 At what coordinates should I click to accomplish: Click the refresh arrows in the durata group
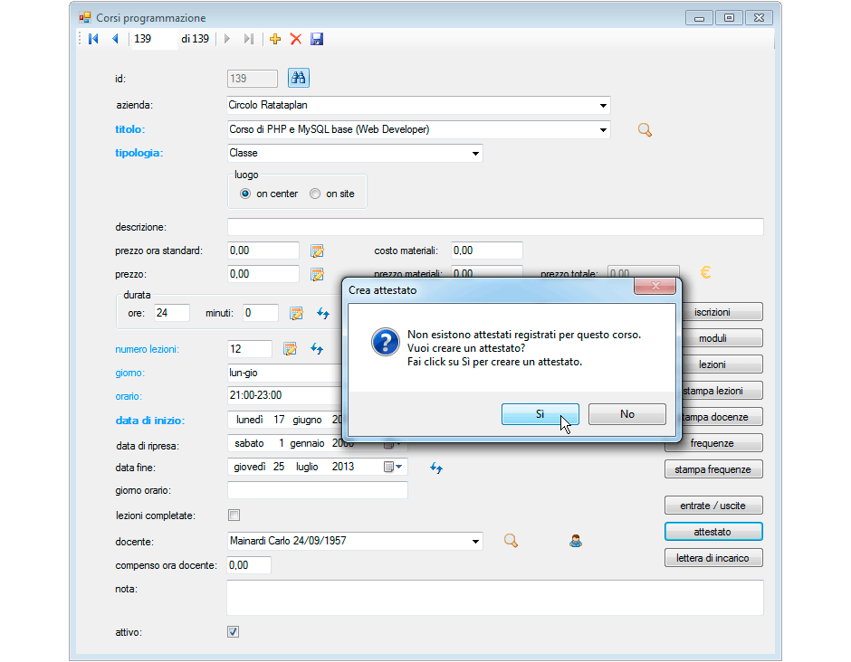pyautogui.click(x=323, y=314)
